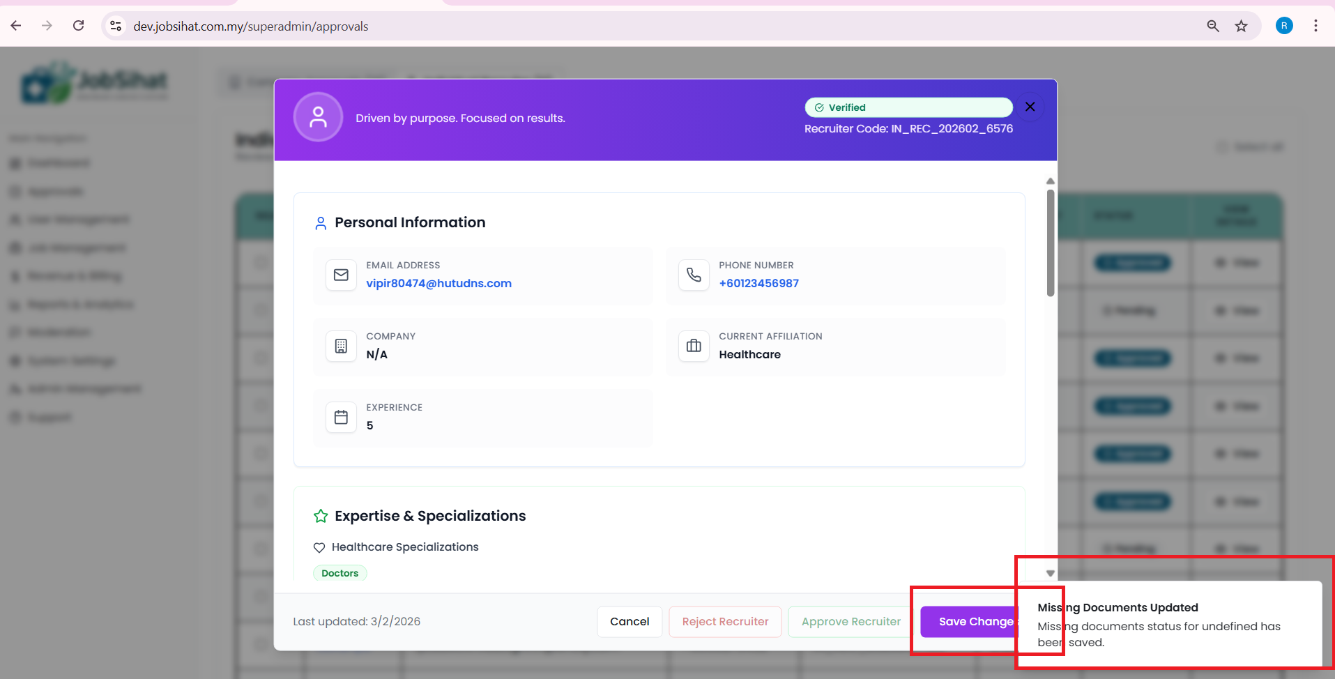Reload the browser page
Viewport: 1335px width, 679px height.
tap(79, 26)
